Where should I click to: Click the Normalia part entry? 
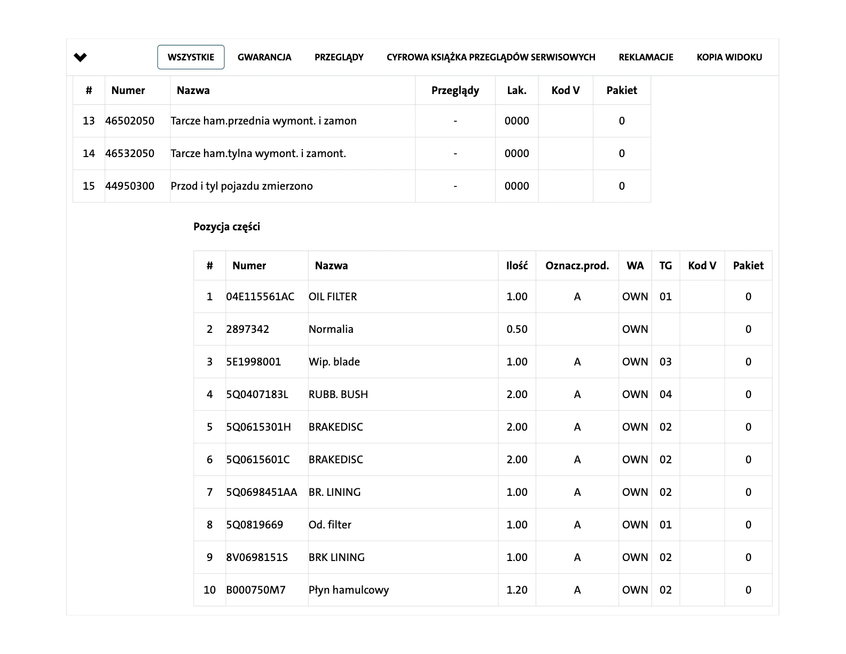pyautogui.click(x=331, y=329)
